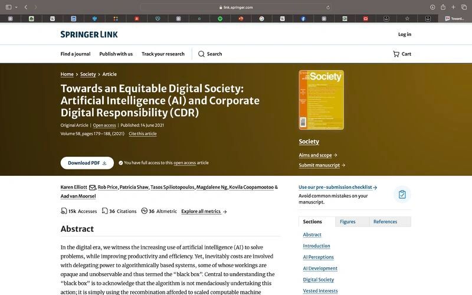Expand Explore all metrics
The height and width of the screenshot is (295, 472).
(x=204, y=211)
